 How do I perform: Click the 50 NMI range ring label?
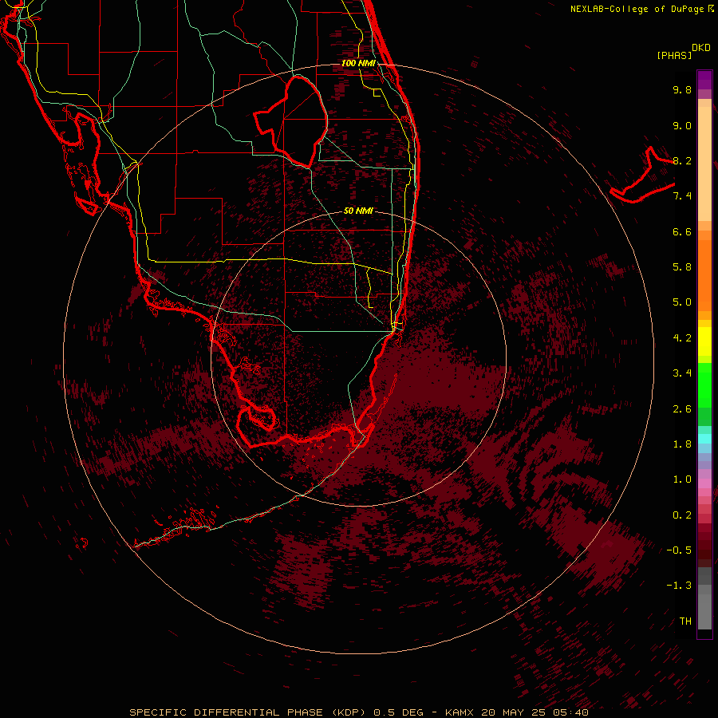pos(358,211)
